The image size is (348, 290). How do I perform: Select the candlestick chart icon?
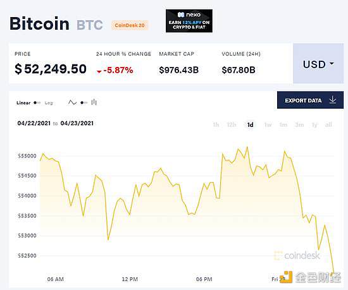click(94, 102)
